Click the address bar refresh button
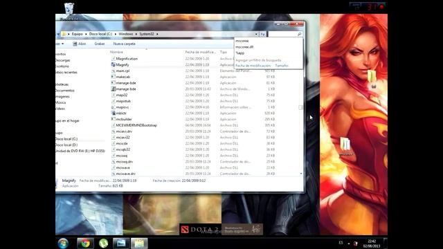 click(x=263, y=34)
